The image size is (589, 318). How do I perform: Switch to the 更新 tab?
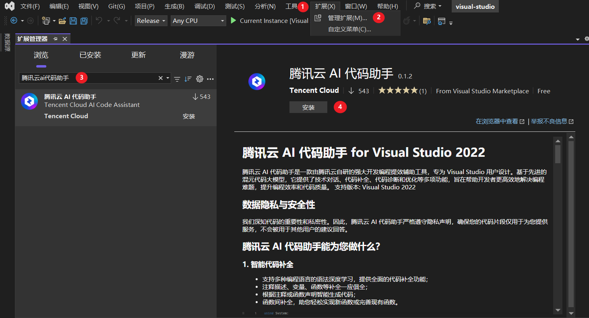tap(138, 55)
